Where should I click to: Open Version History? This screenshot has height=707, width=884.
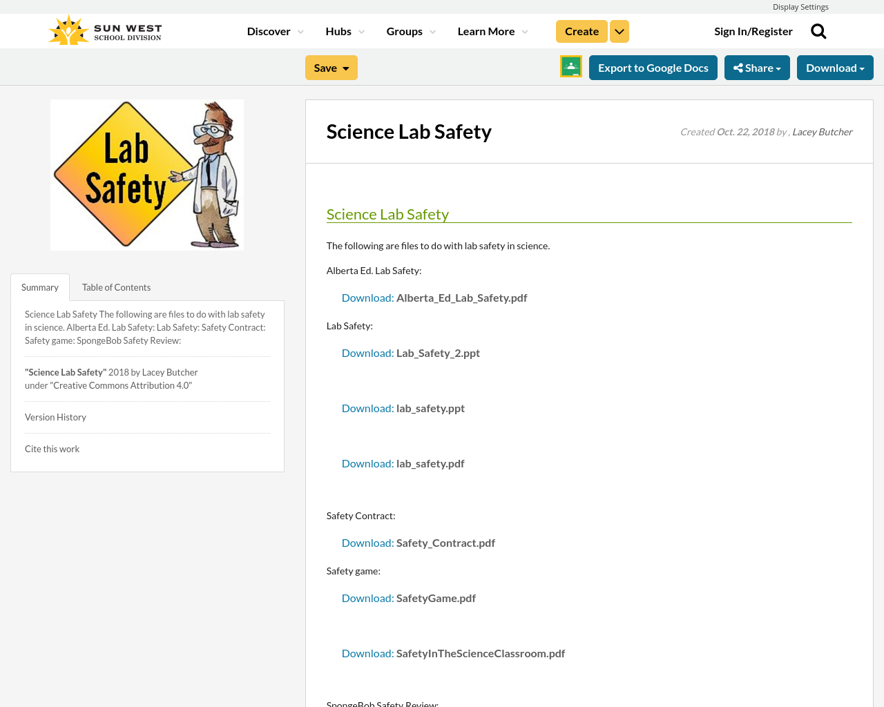[x=55, y=416]
